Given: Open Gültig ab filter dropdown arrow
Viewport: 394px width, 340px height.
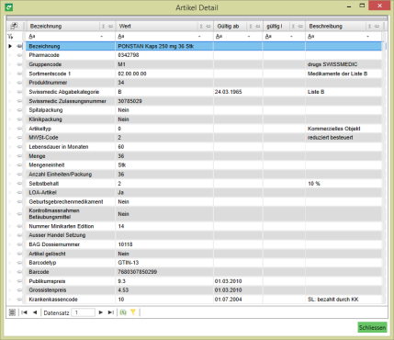Looking at the screenshot, I should (x=249, y=37).
